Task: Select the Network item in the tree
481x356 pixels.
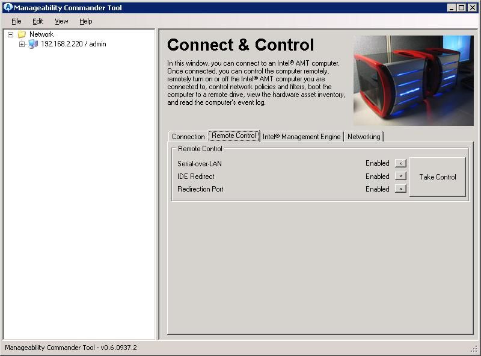Action: pyautogui.click(x=41, y=34)
